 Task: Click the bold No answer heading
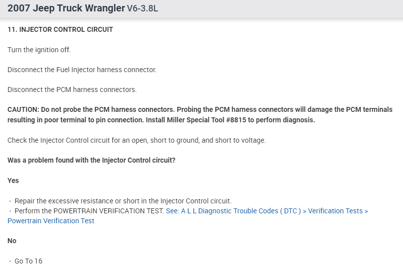(x=12, y=241)
